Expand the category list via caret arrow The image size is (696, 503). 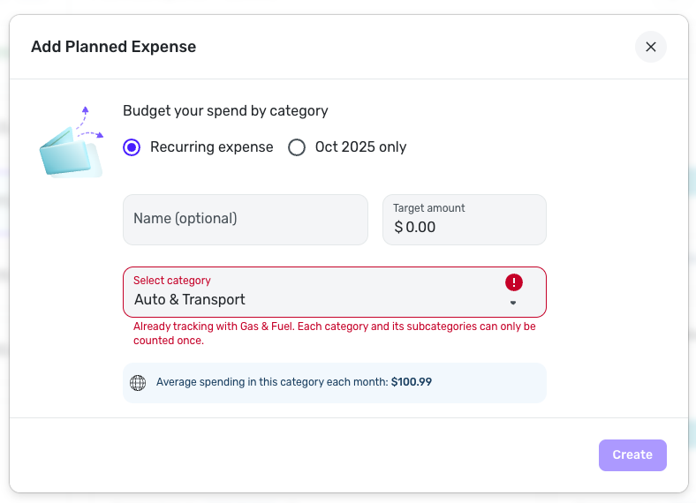pyautogui.click(x=513, y=303)
